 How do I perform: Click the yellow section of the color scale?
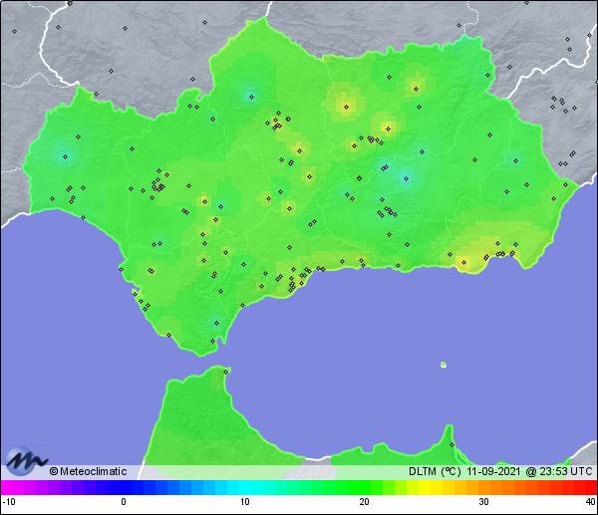point(424,487)
